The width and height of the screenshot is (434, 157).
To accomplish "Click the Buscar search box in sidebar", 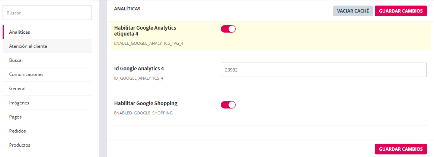I will 47,13.
